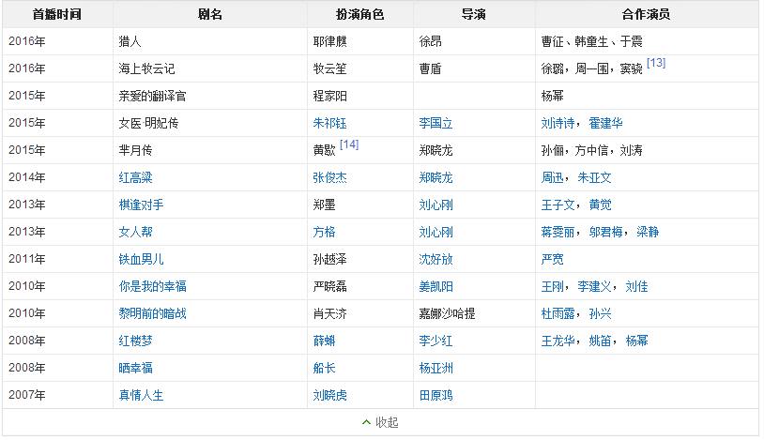Click the 刘晓虎 role link
The image size is (764, 440).
coord(329,396)
